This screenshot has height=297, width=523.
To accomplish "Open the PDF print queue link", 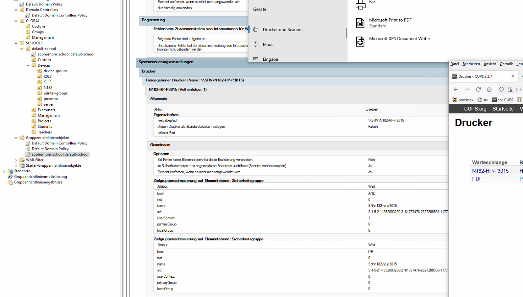I will point(477,179).
